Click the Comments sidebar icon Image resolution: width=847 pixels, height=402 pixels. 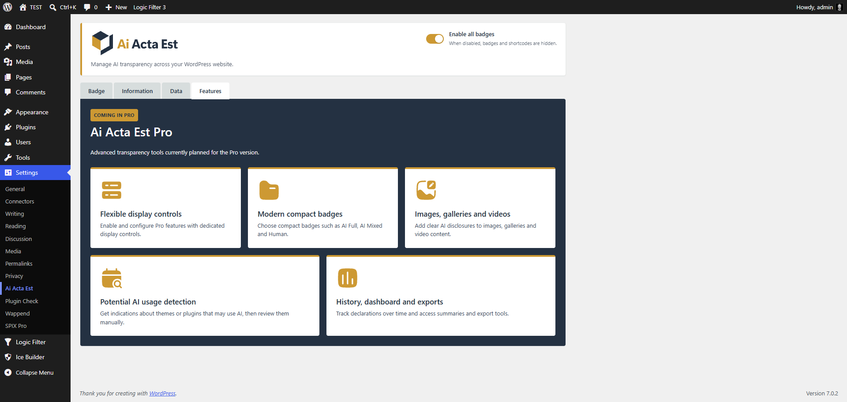click(8, 92)
